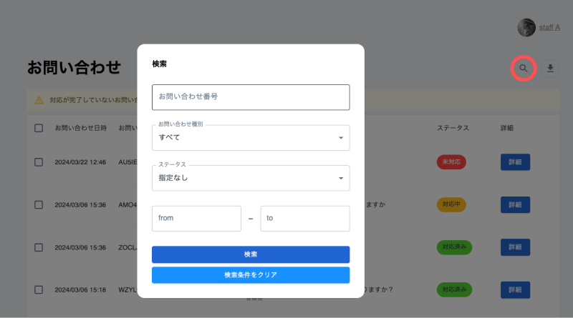Click the お問い合わせ page heading
Image resolution: width=573 pixels, height=318 pixels.
click(74, 68)
